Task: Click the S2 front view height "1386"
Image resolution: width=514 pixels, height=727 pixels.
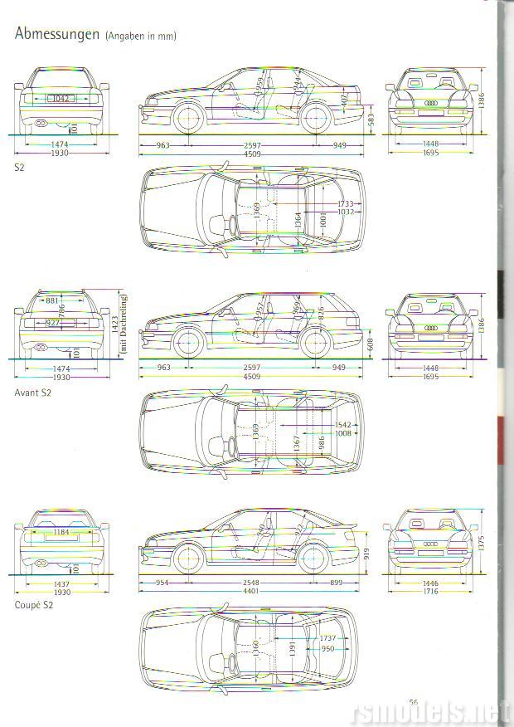Action: [x=481, y=101]
